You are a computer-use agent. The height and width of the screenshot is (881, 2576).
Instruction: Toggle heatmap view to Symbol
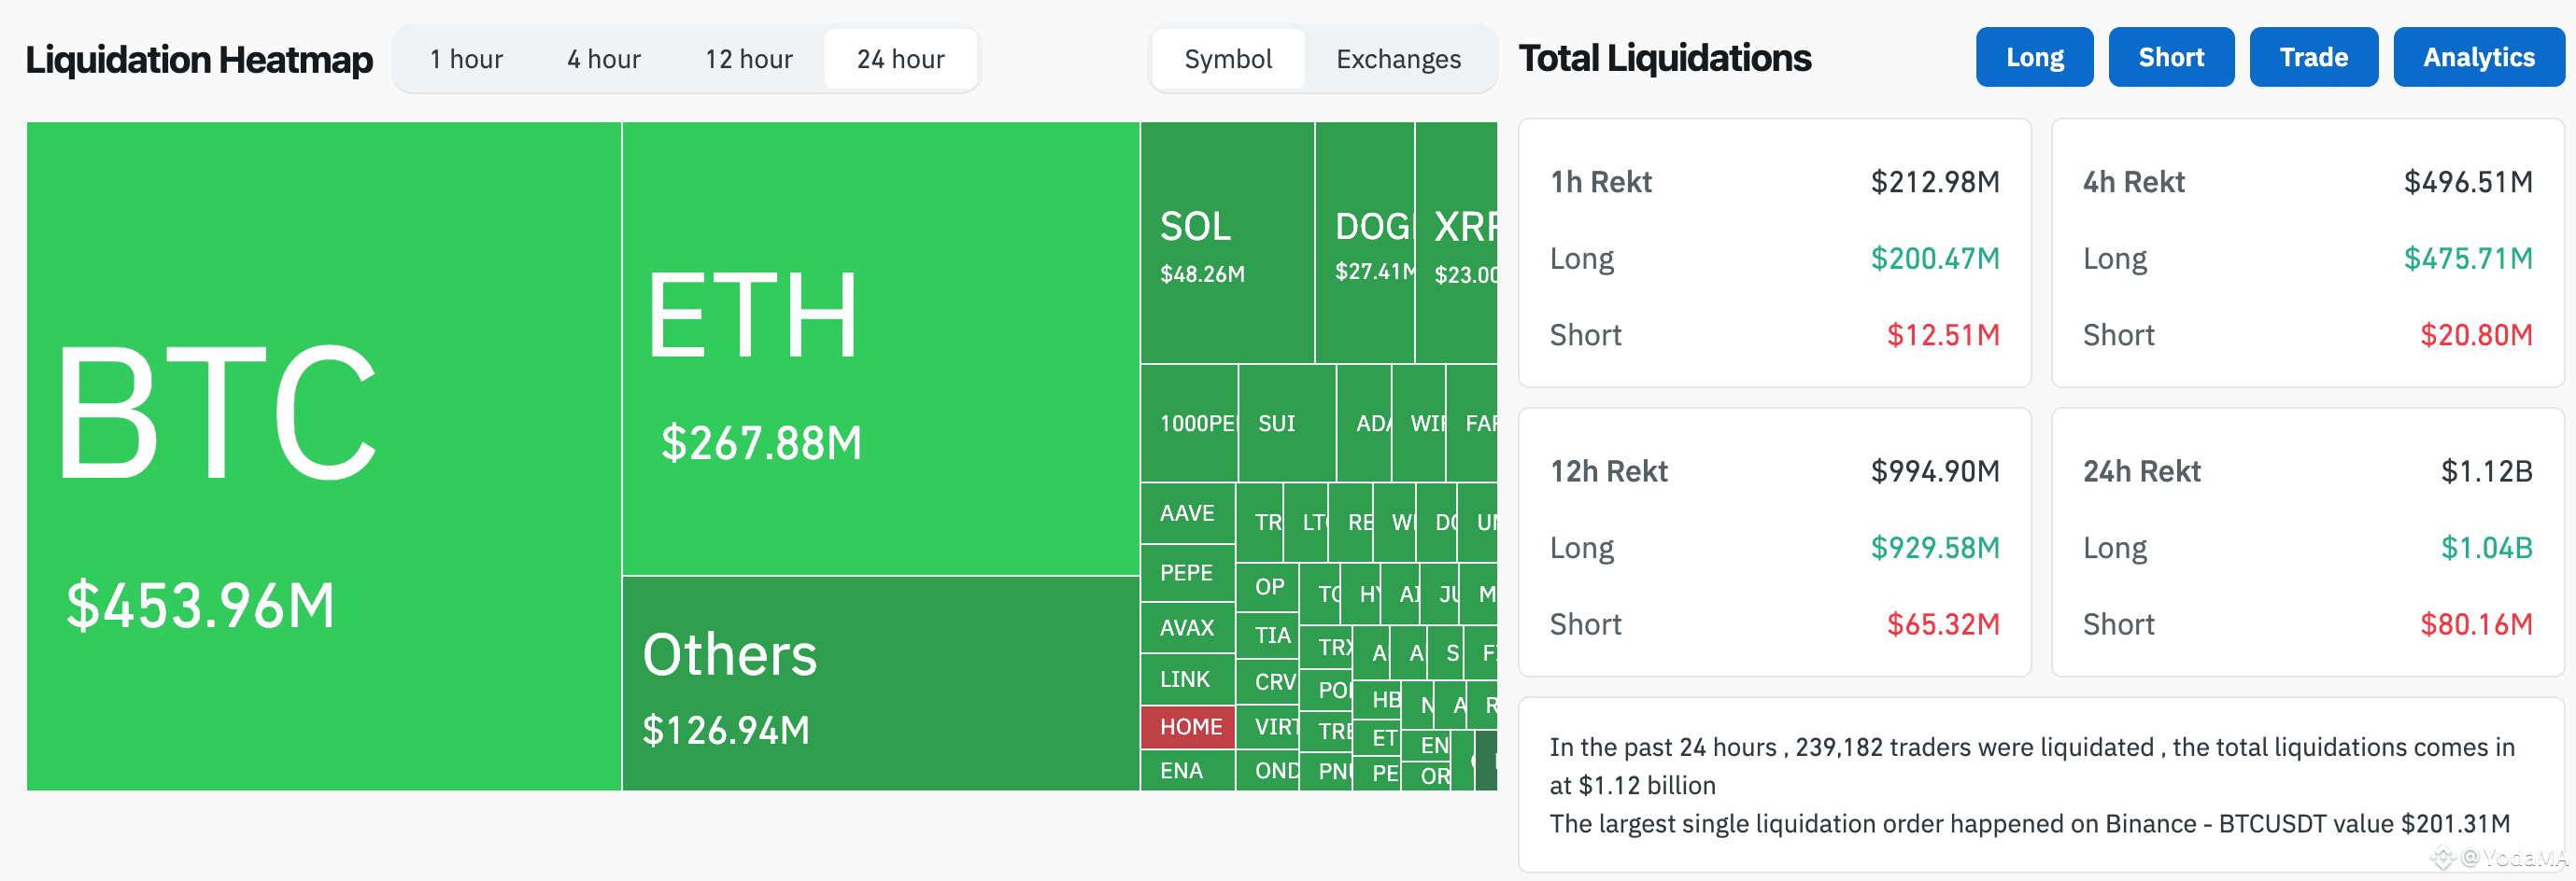pyautogui.click(x=1228, y=59)
